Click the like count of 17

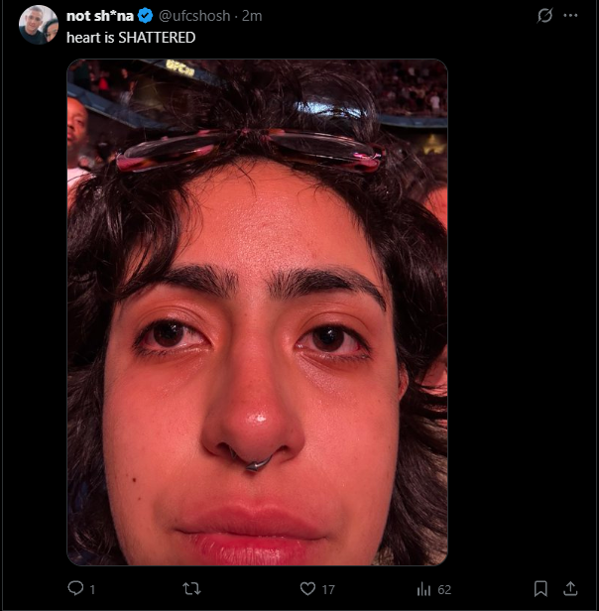[x=328, y=589]
